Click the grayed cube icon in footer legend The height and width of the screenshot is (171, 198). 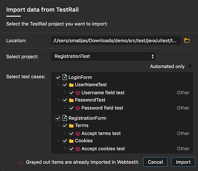21,163
